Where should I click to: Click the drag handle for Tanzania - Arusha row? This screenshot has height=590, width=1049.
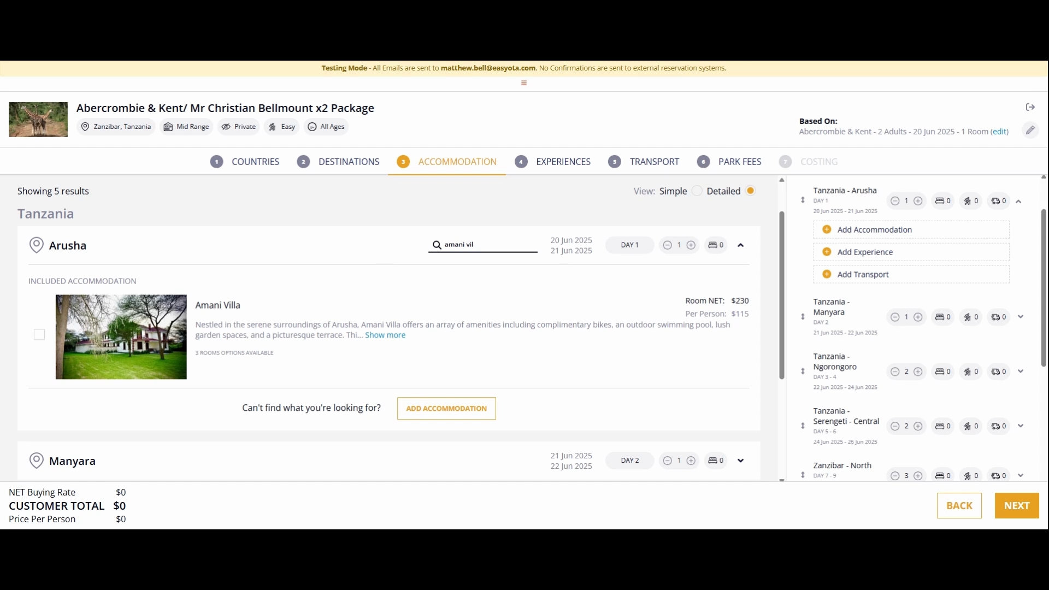803,200
